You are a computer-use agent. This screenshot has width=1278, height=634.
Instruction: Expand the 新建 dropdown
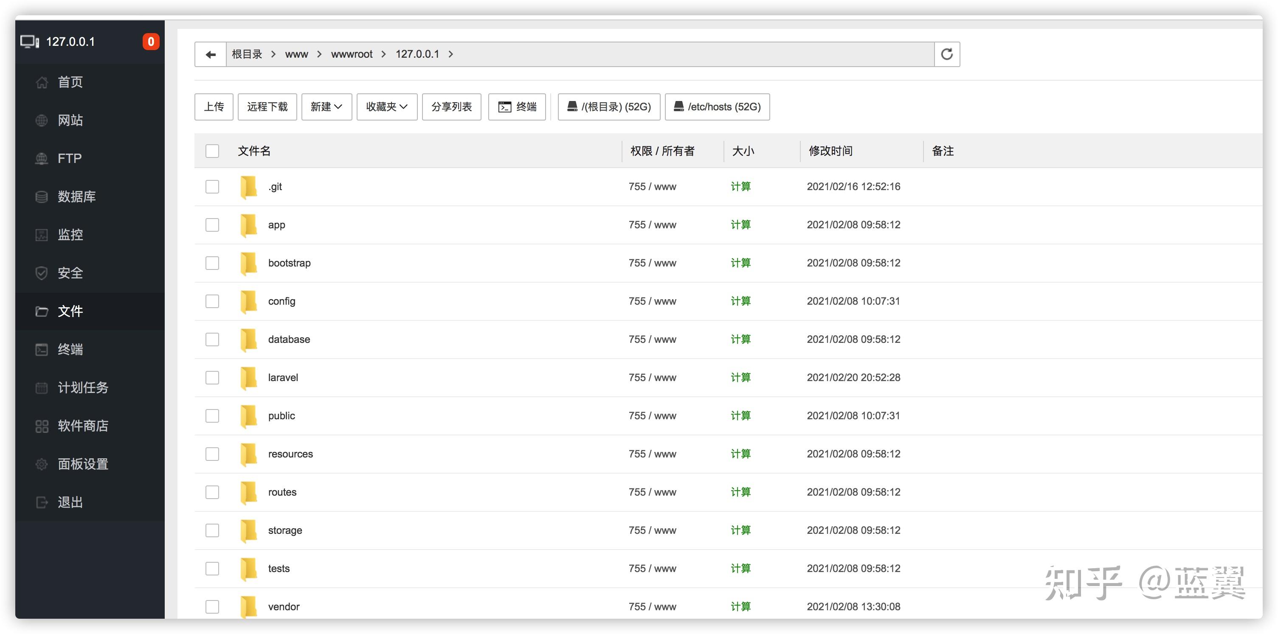click(x=327, y=107)
